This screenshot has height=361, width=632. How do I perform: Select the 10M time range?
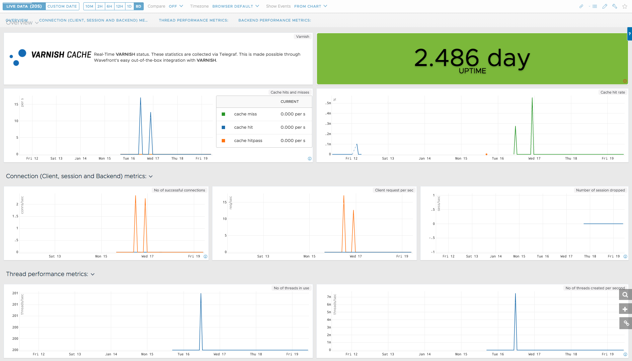click(x=89, y=6)
